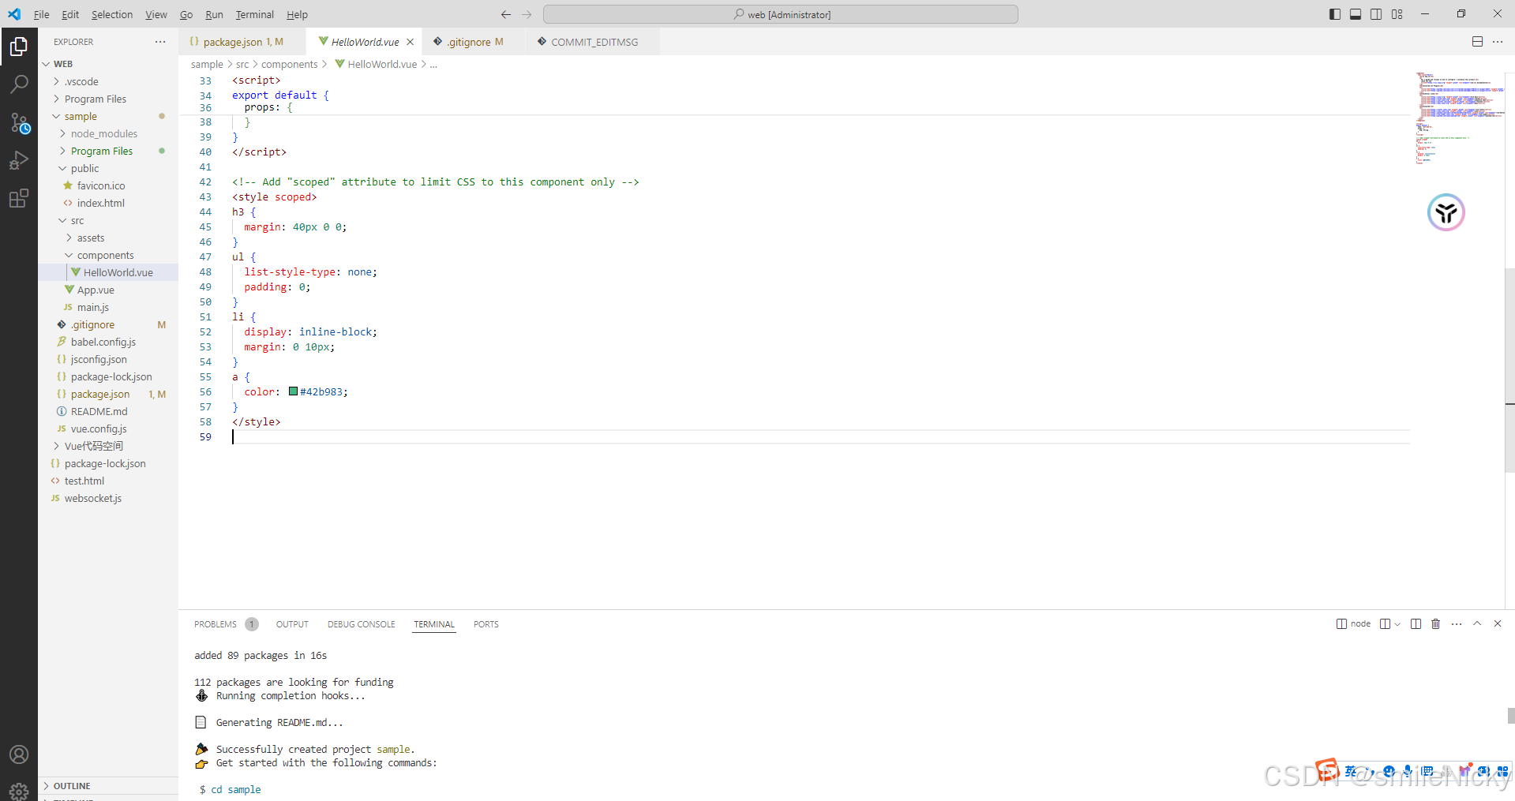
Task: Close the HelloWorld.vue tab
Action: click(411, 43)
